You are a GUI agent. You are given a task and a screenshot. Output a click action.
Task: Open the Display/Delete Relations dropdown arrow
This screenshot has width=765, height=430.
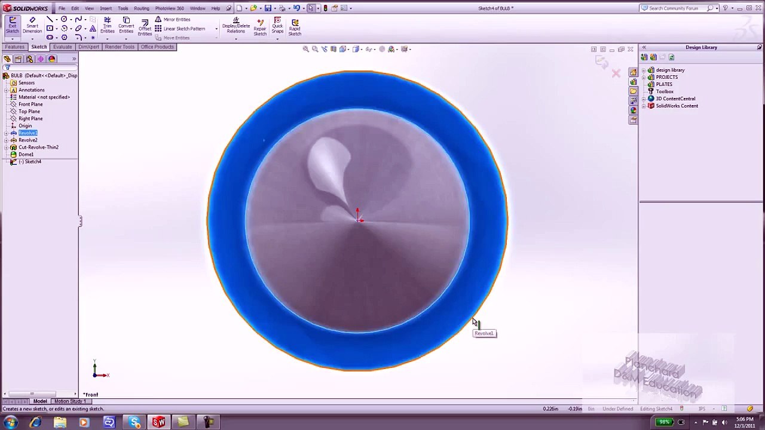pyautogui.click(x=236, y=39)
